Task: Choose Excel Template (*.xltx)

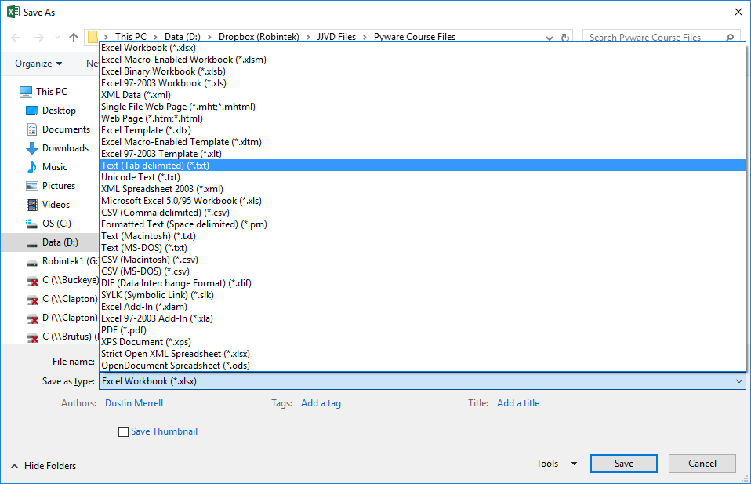Action: click(x=423, y=130)
